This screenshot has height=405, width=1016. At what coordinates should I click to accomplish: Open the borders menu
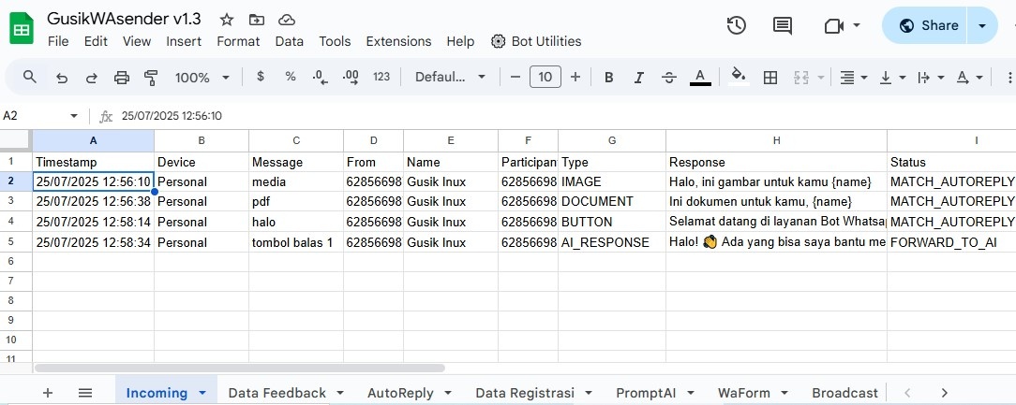[x=770, y=78]
